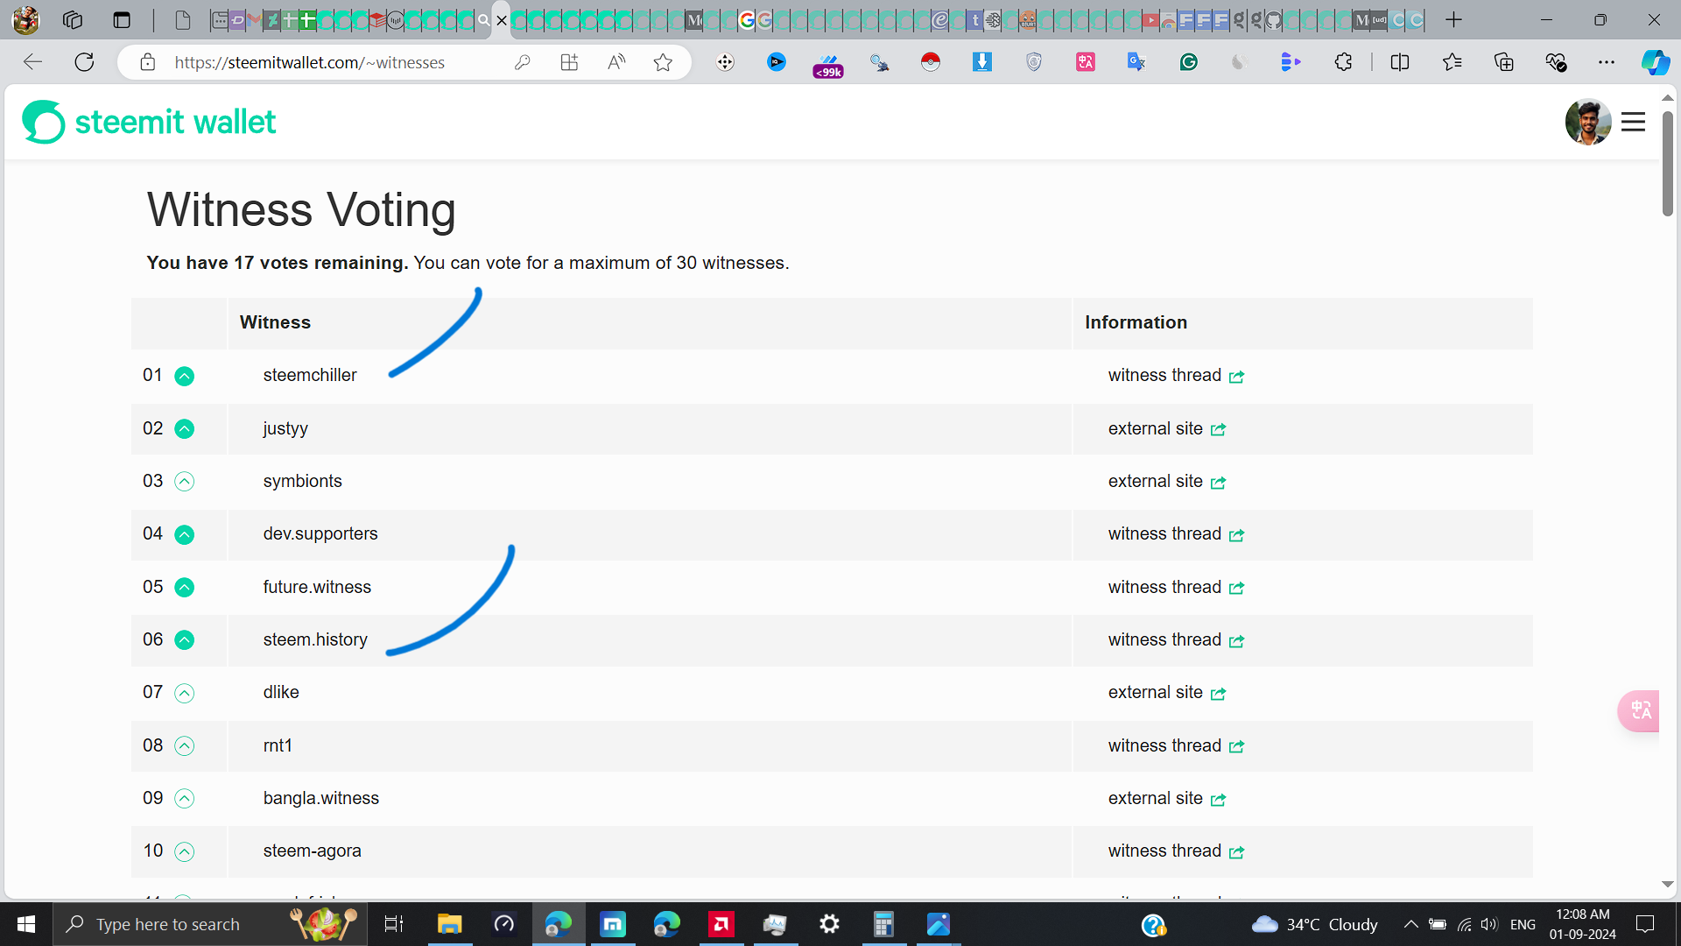Click the weather widget showing 34°C Cloudy
Viewport: 1681px width, 946px height.
(x=1314, y=924)
